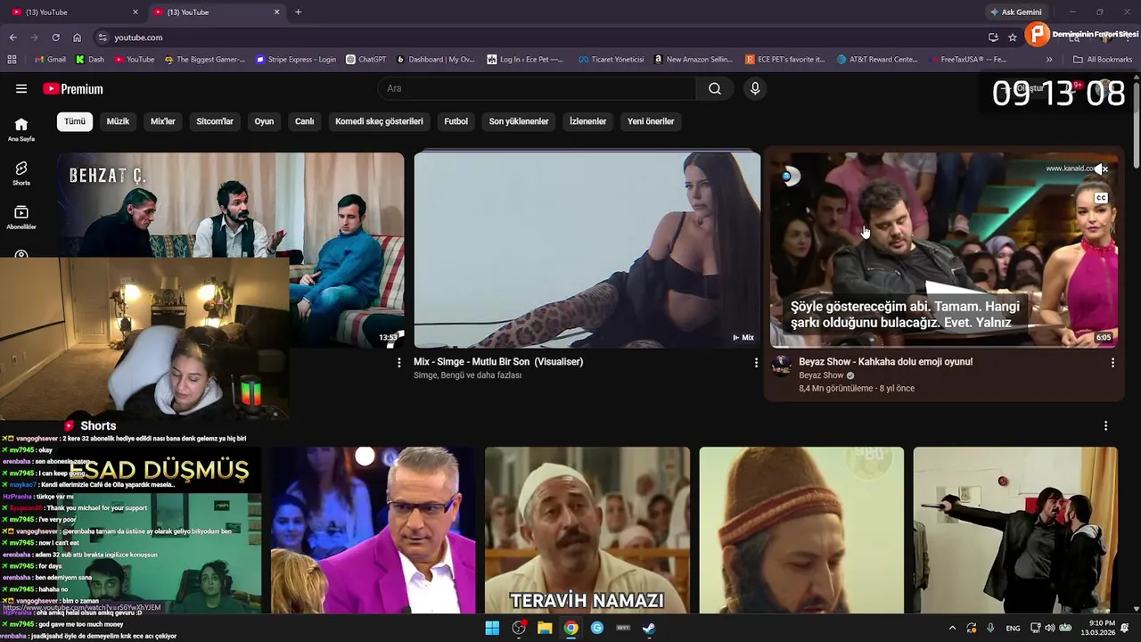The image size is (1141, 642).
Task: Select Son yüklenenler chip
Action: (x=519, y=121)
